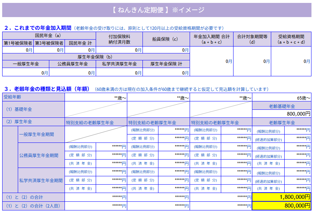Click the 厚生年金保険 (b) header row
Viewport: 314px width, 213px height.
(96, 57)
